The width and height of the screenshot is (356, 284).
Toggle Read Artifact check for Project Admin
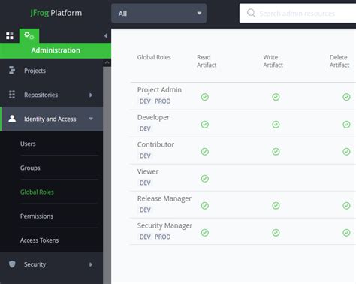click(205, 97)
